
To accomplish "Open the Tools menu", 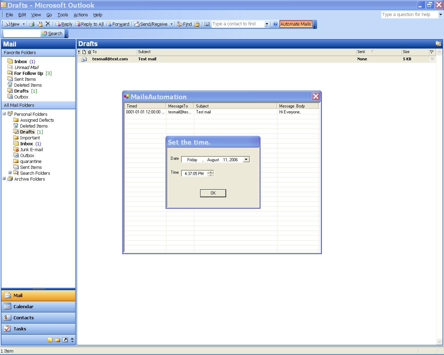I will (x=63, y=15).
